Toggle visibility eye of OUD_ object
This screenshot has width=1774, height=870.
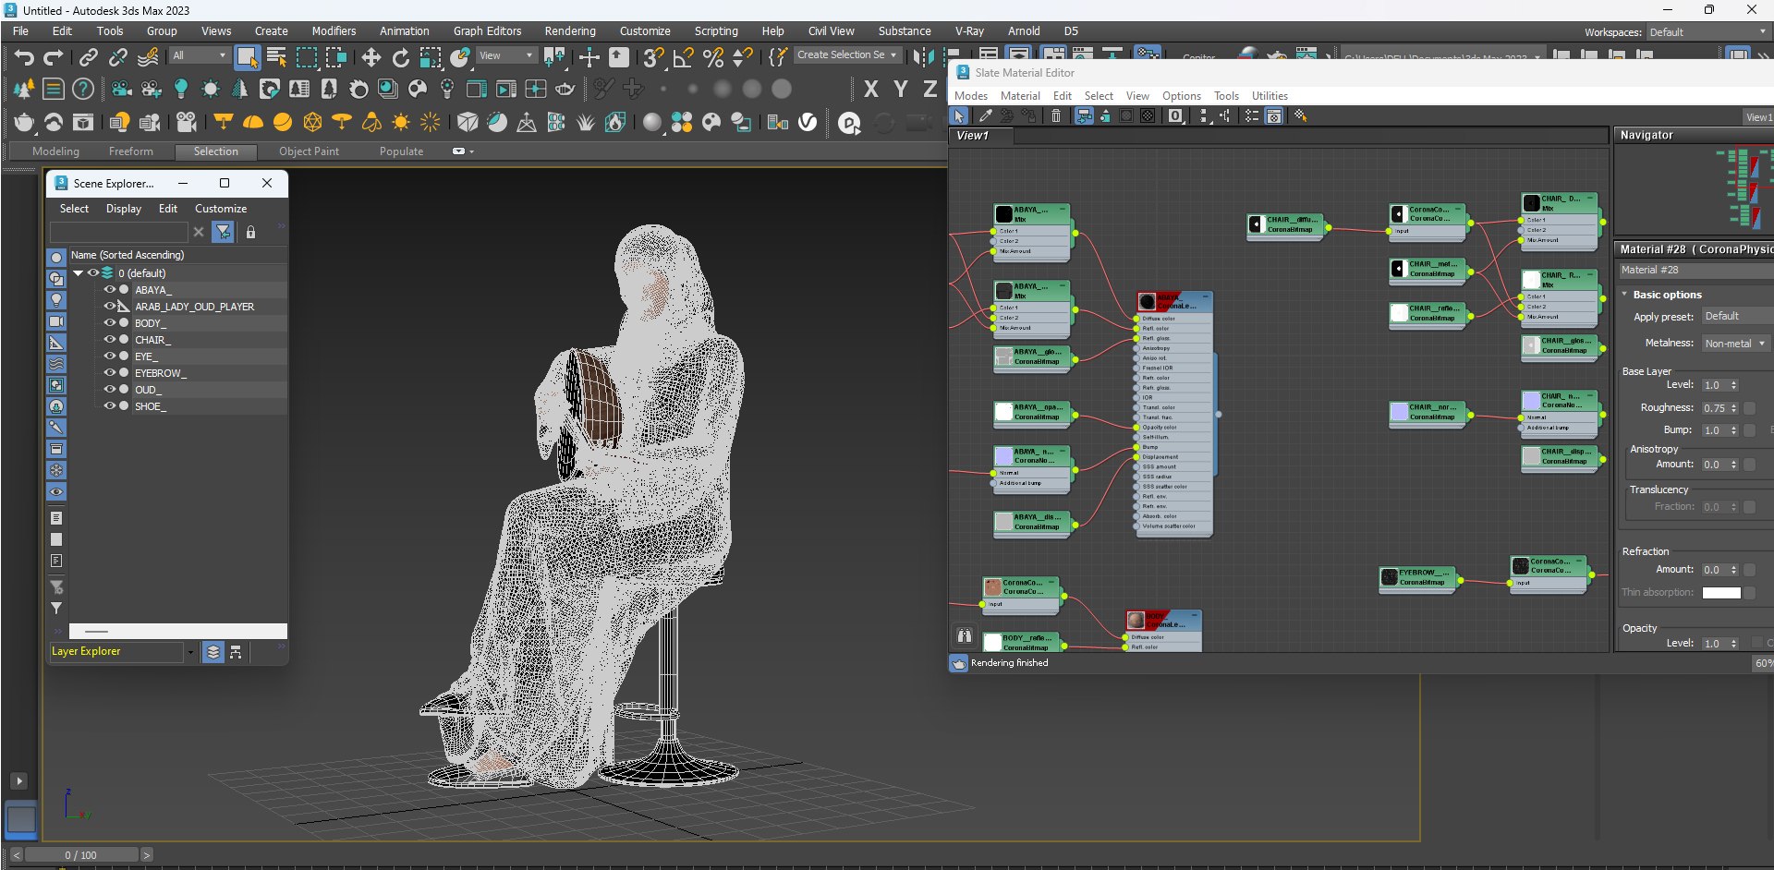[109, 389]
